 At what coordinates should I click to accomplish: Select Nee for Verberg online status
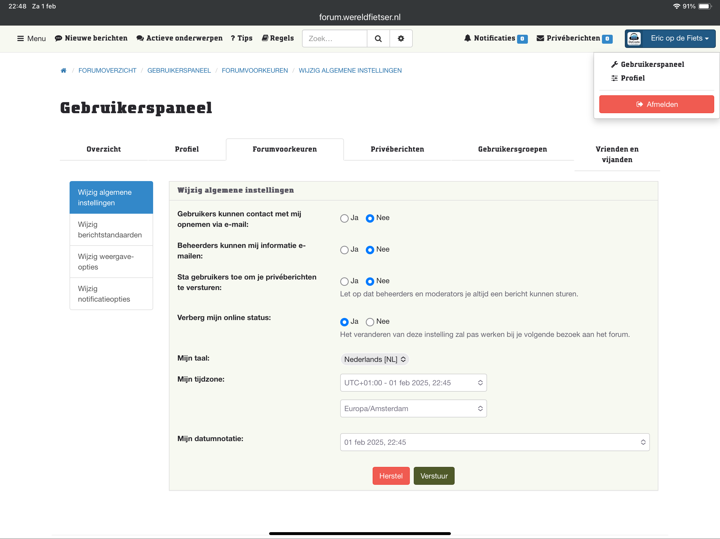pyautogui.click(x=370, y=322)
